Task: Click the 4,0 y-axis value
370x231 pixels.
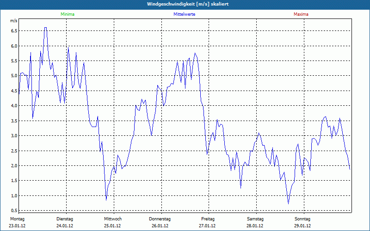Action: tap(14, 106)
